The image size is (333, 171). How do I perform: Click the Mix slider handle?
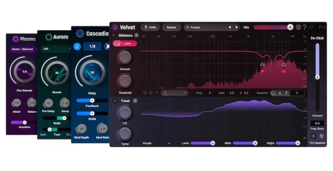[290, 27]
